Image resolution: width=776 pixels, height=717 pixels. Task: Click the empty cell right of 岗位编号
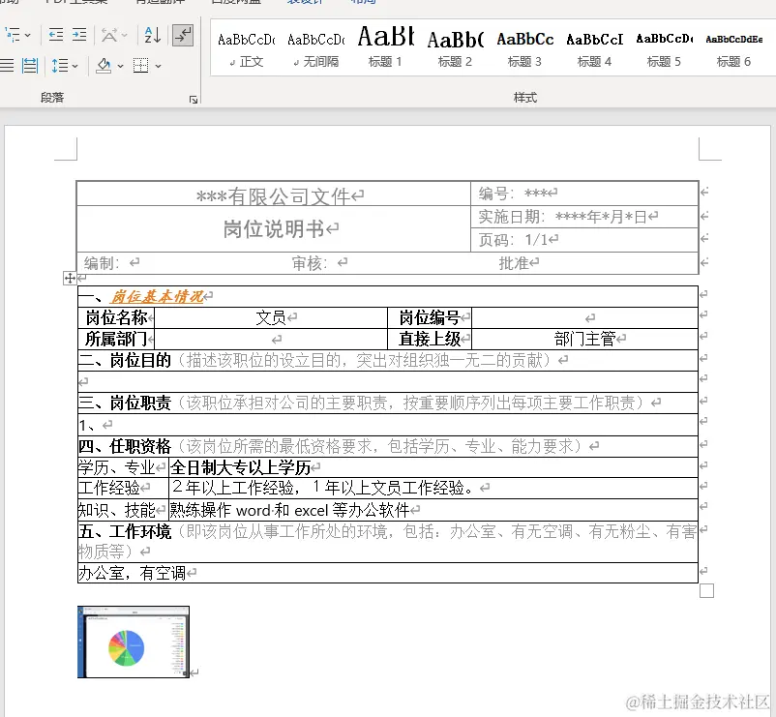(x=585, y=317)
